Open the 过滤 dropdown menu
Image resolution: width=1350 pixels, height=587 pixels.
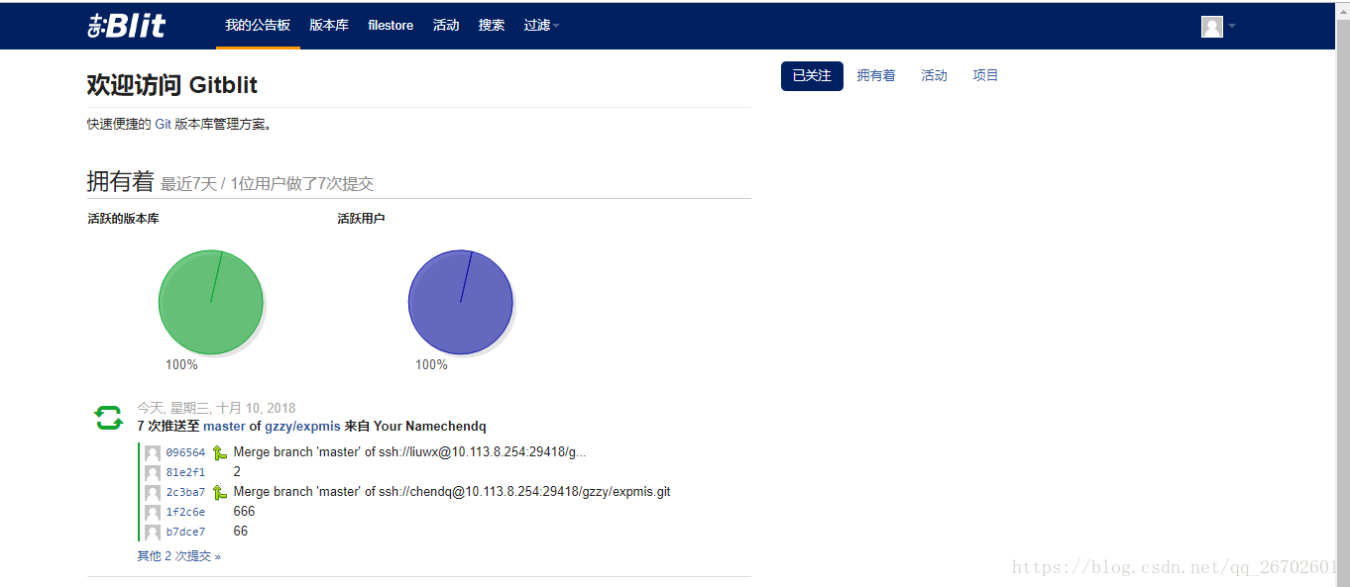(541, 25)
